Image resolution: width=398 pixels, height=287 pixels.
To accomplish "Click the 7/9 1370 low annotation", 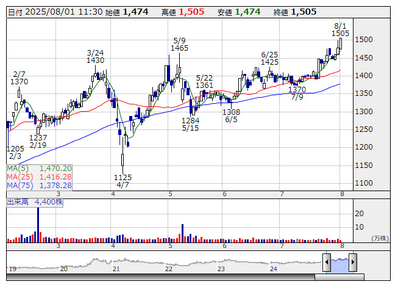I will [297, 93].
